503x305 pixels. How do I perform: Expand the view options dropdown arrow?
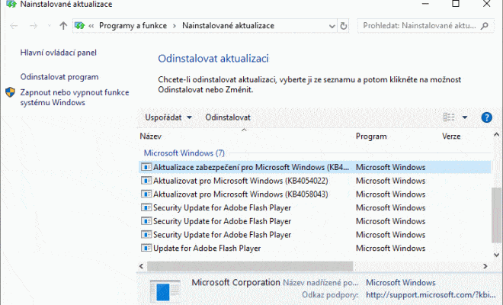[464, 117]
